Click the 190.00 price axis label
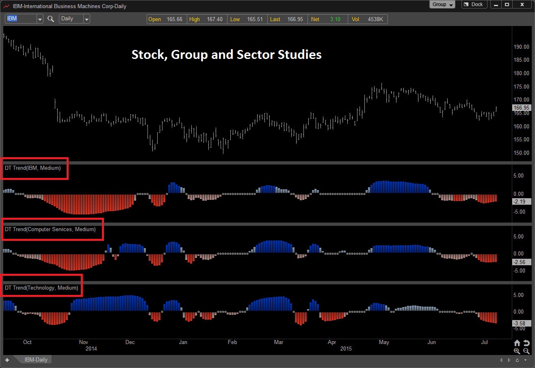This screenshot has height=368, width=535. [x=522, y=47]
